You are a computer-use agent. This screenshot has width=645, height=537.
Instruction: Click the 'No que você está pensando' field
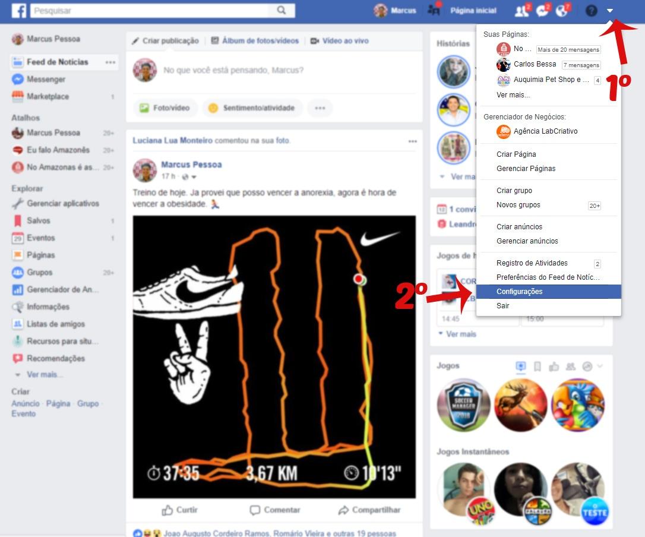tap(233, 70)
